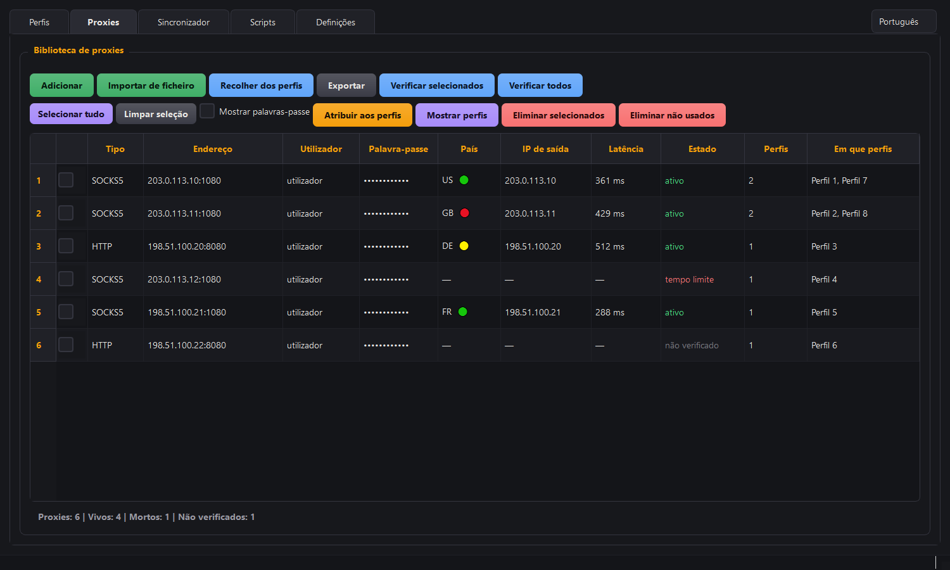This screenshot has height=570, width=950.
Task: Click the green status dot in US row
Action: click(x=464, y=180)
